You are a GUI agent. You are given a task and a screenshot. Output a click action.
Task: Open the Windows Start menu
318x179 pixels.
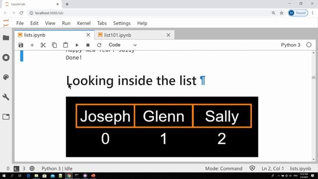3,176
